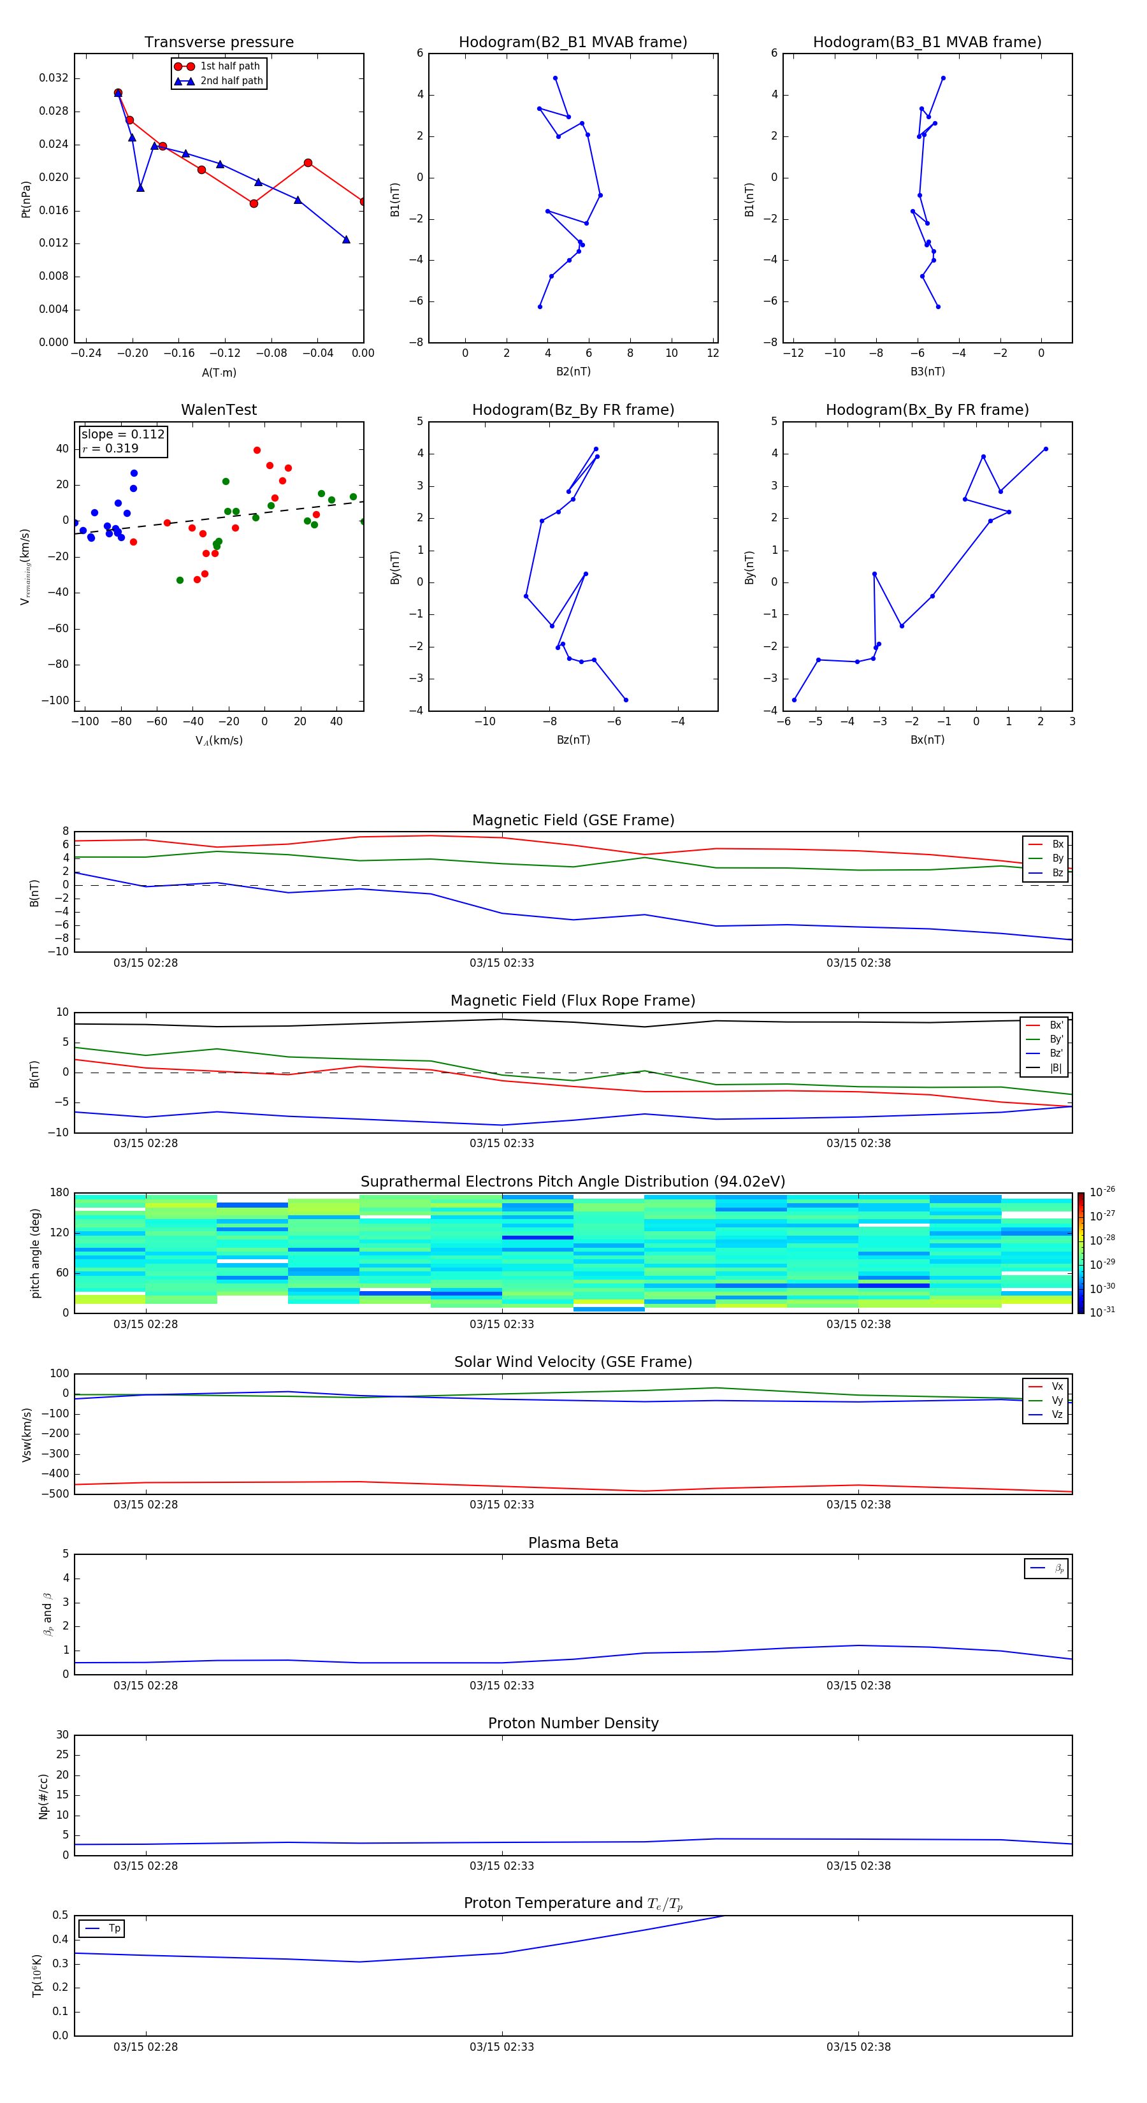Click the 'Plasma Beta' title
Screen dimensions: 1147x2103
[x=573, y=1543]
